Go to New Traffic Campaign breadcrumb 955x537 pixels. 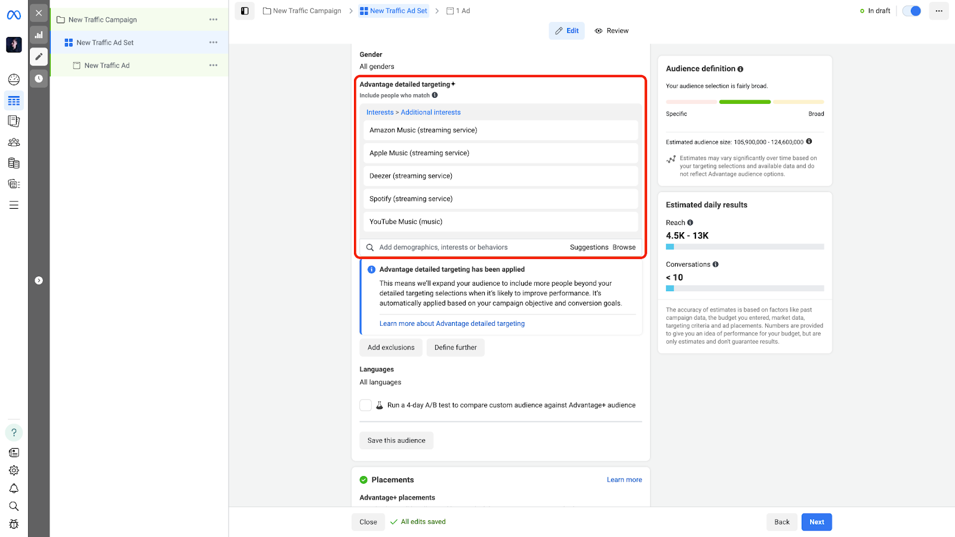pyautogui.click(x=303, y=11)
